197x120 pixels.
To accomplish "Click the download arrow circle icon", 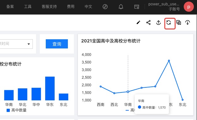I will [x=188, y=22].
